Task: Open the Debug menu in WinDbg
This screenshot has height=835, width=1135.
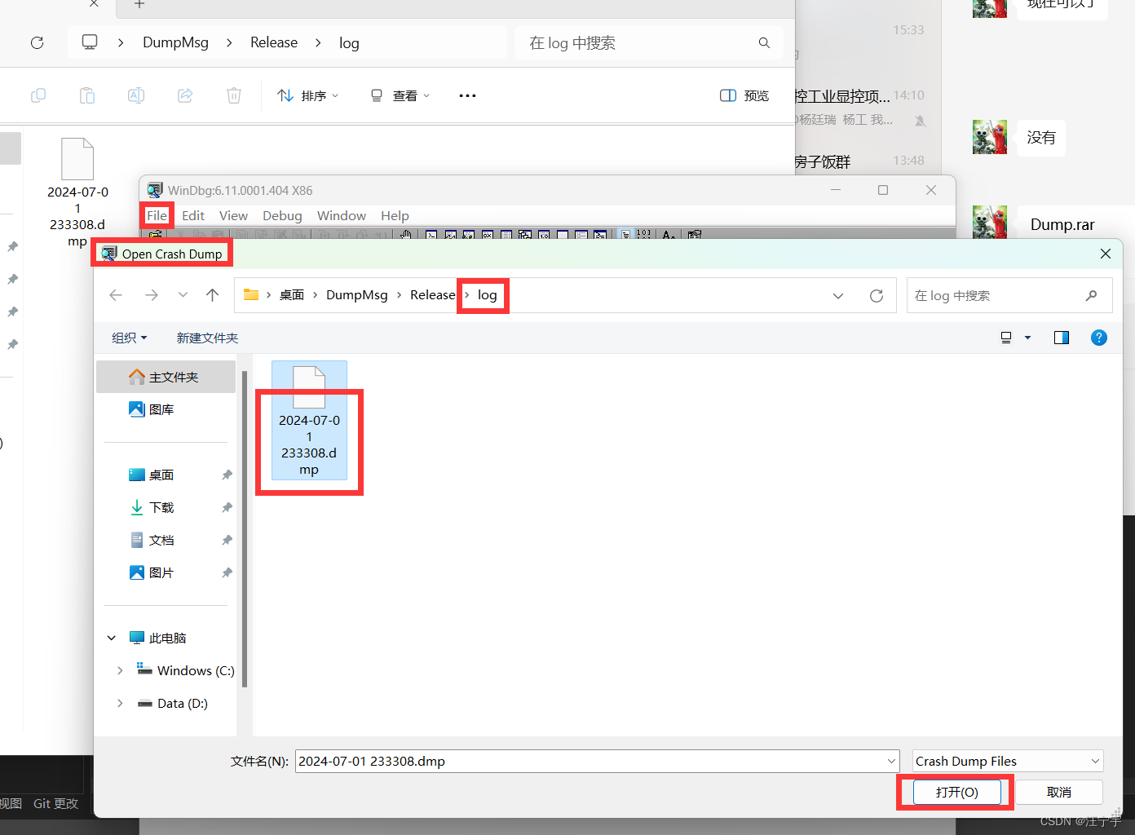Action: tap(282, 215)
